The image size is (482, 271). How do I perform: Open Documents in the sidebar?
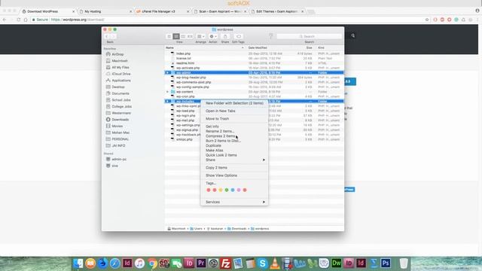pos(120,93)
